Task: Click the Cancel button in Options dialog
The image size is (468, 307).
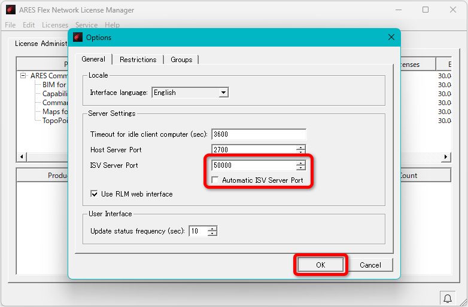Action: click(x=370, y=265)
